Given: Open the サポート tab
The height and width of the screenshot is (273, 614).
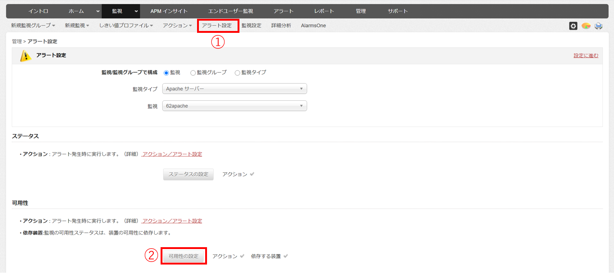Looking at the screenshot, I should pos(398,11).
